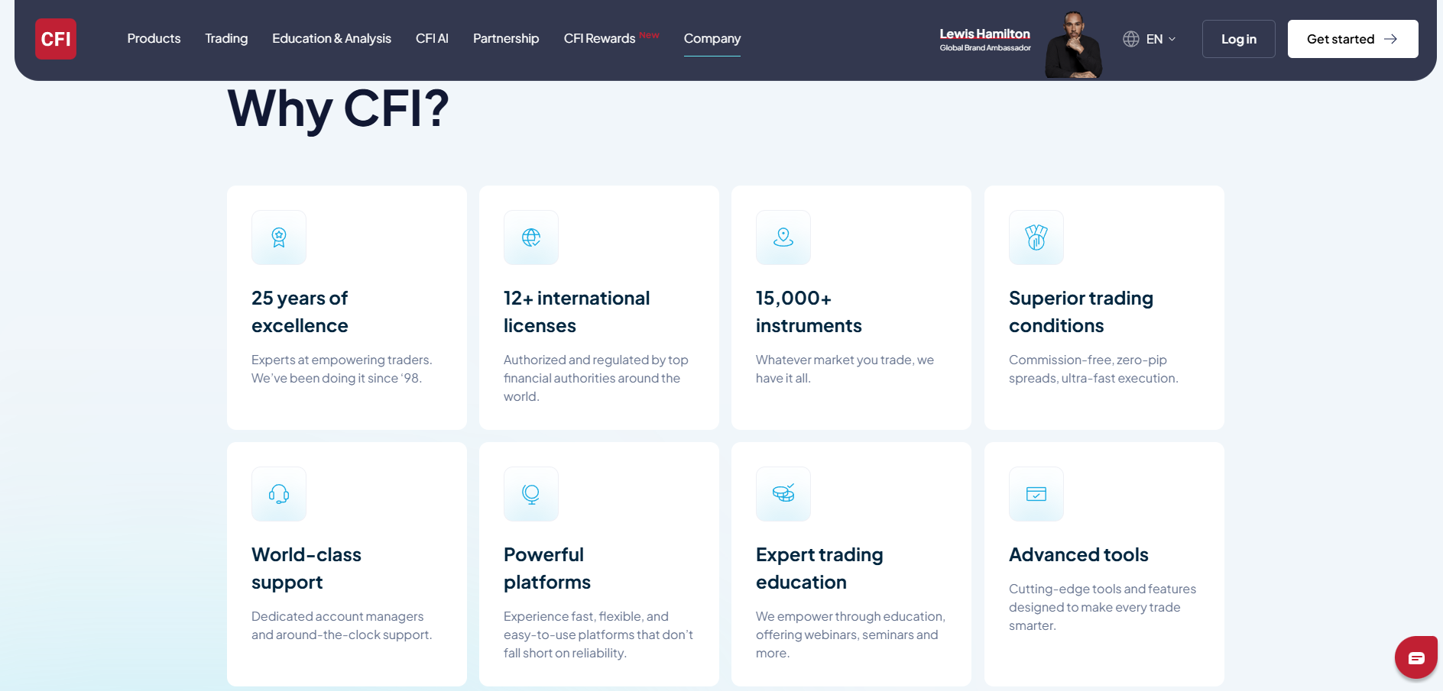Click 'We empower through education' text
The height and width of the screenshot is (691, 1443).
[851, 634]
